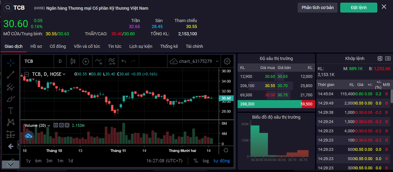The height and width of the screenshot is (172, 393).
Task: Click the Phân tích cơ bản button
Action: pos(317,8)
